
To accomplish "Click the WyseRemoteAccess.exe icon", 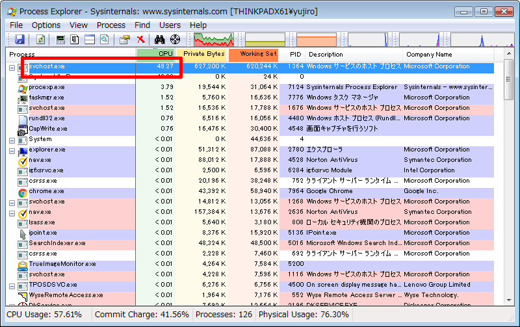I will (x=23, y=296).
